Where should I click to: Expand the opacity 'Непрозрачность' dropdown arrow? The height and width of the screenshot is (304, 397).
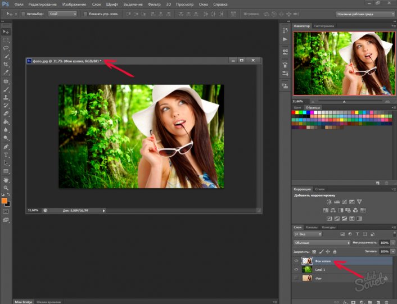[392, 242]
